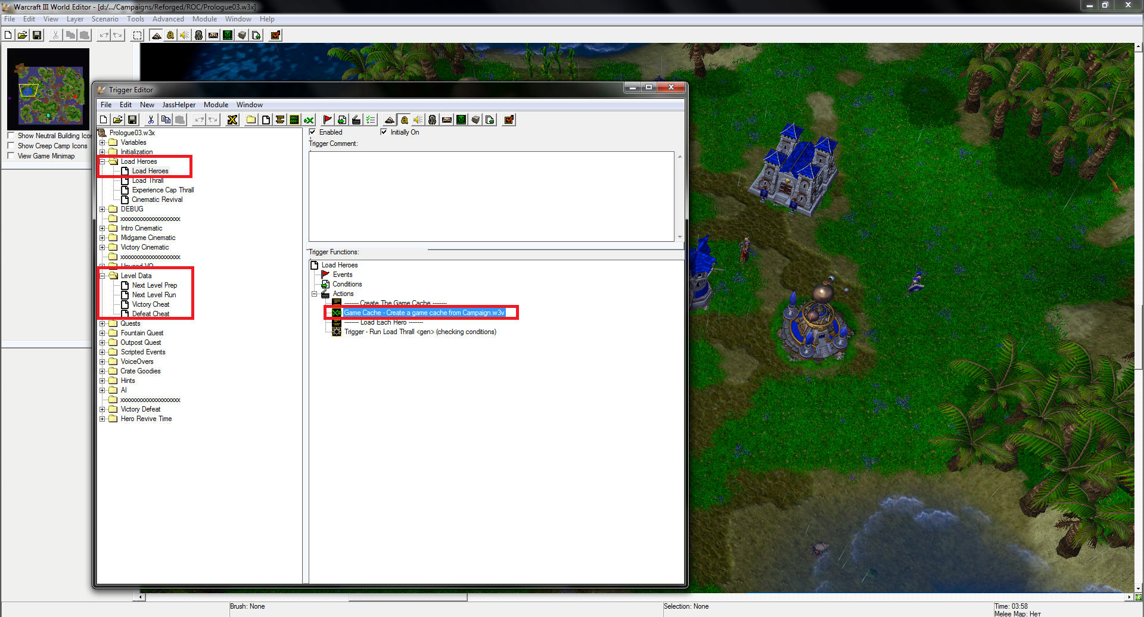Open JassHelper menu in Trigger Editor

coord(179,105)
